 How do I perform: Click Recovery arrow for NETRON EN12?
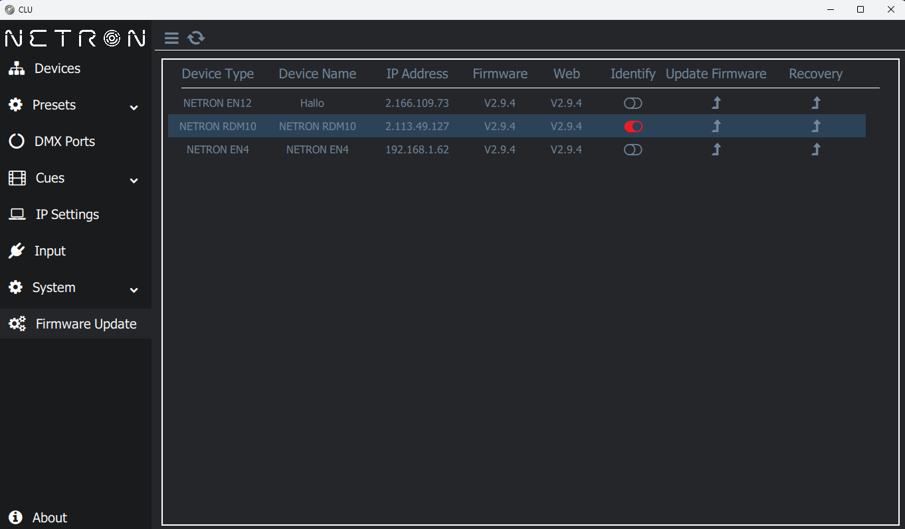pos(816,103)
